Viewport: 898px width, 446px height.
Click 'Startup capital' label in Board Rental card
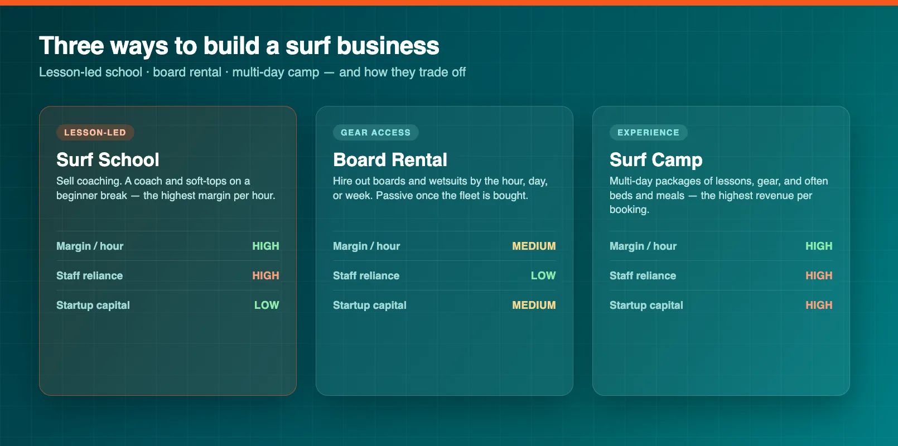[370, 306]
